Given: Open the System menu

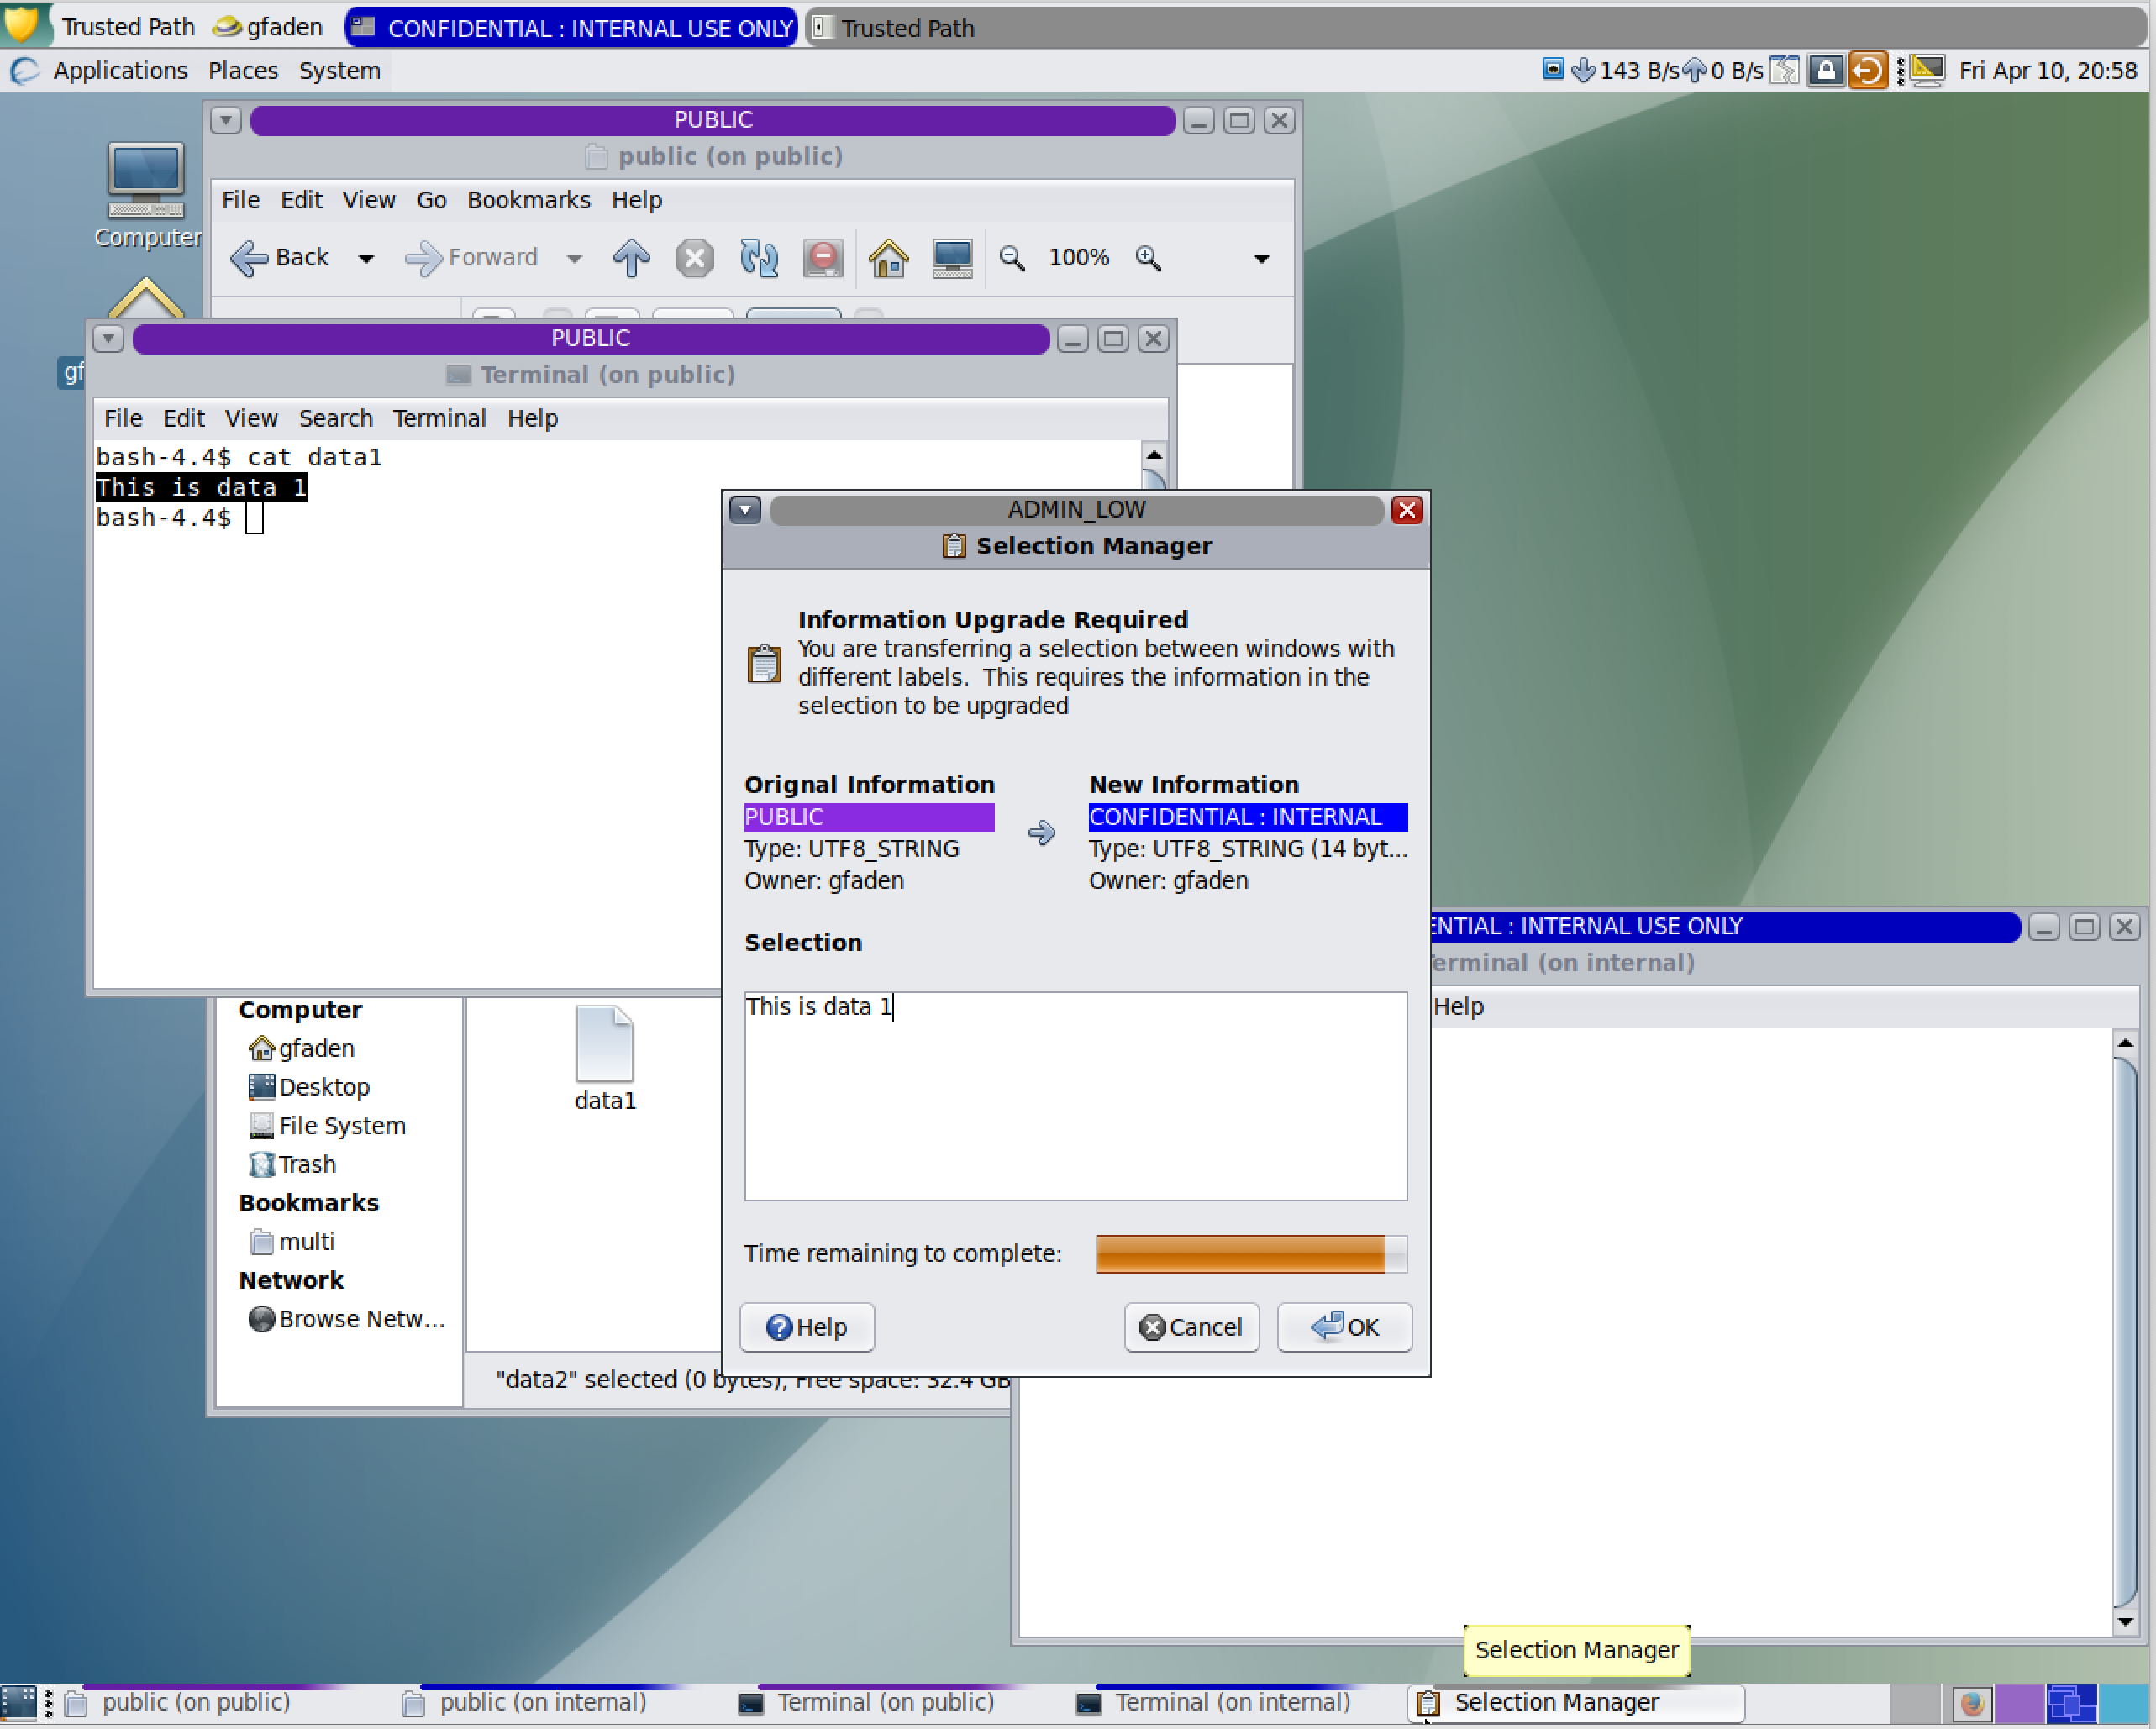Looking at the screenshot, I should point(339,71).
